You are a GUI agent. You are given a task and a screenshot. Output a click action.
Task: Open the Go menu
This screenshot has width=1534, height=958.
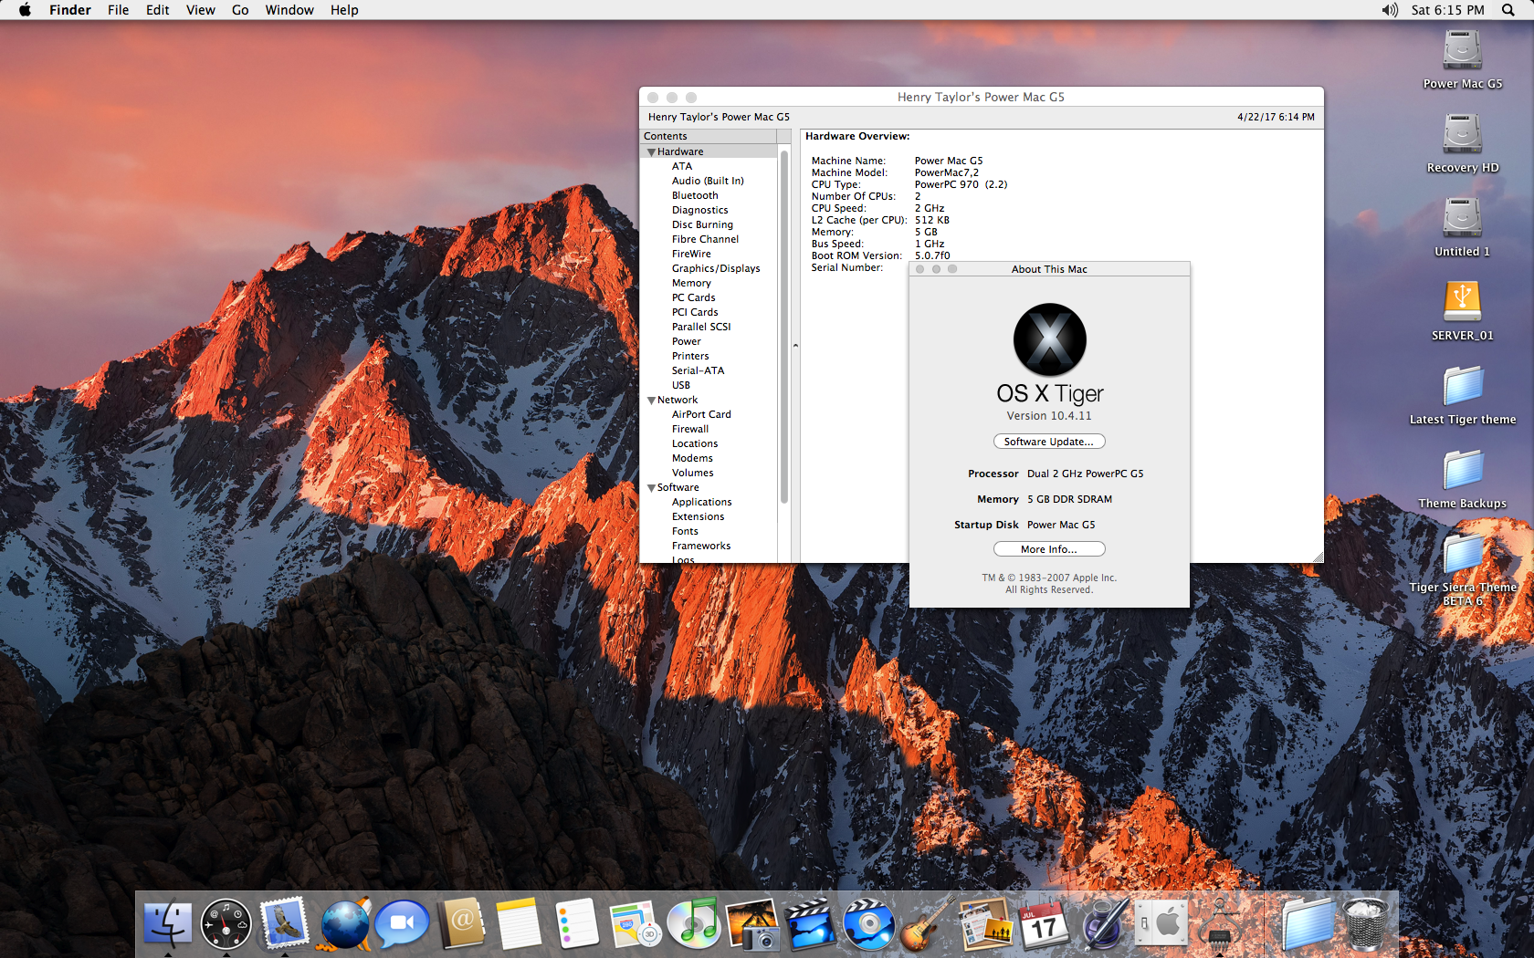point(240,10)
